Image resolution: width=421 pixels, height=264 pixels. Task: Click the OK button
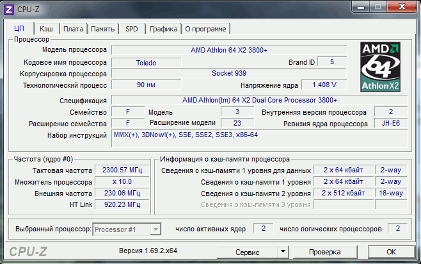tap(391, 252)
